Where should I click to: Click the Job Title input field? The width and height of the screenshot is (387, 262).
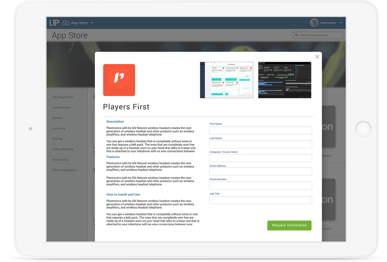pos(261,200)
